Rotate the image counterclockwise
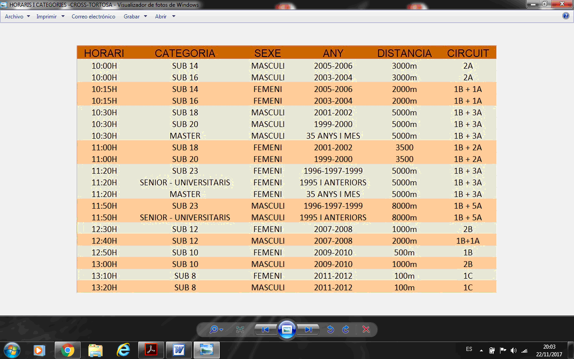This screenshot has width=574, height=359. 330,330
